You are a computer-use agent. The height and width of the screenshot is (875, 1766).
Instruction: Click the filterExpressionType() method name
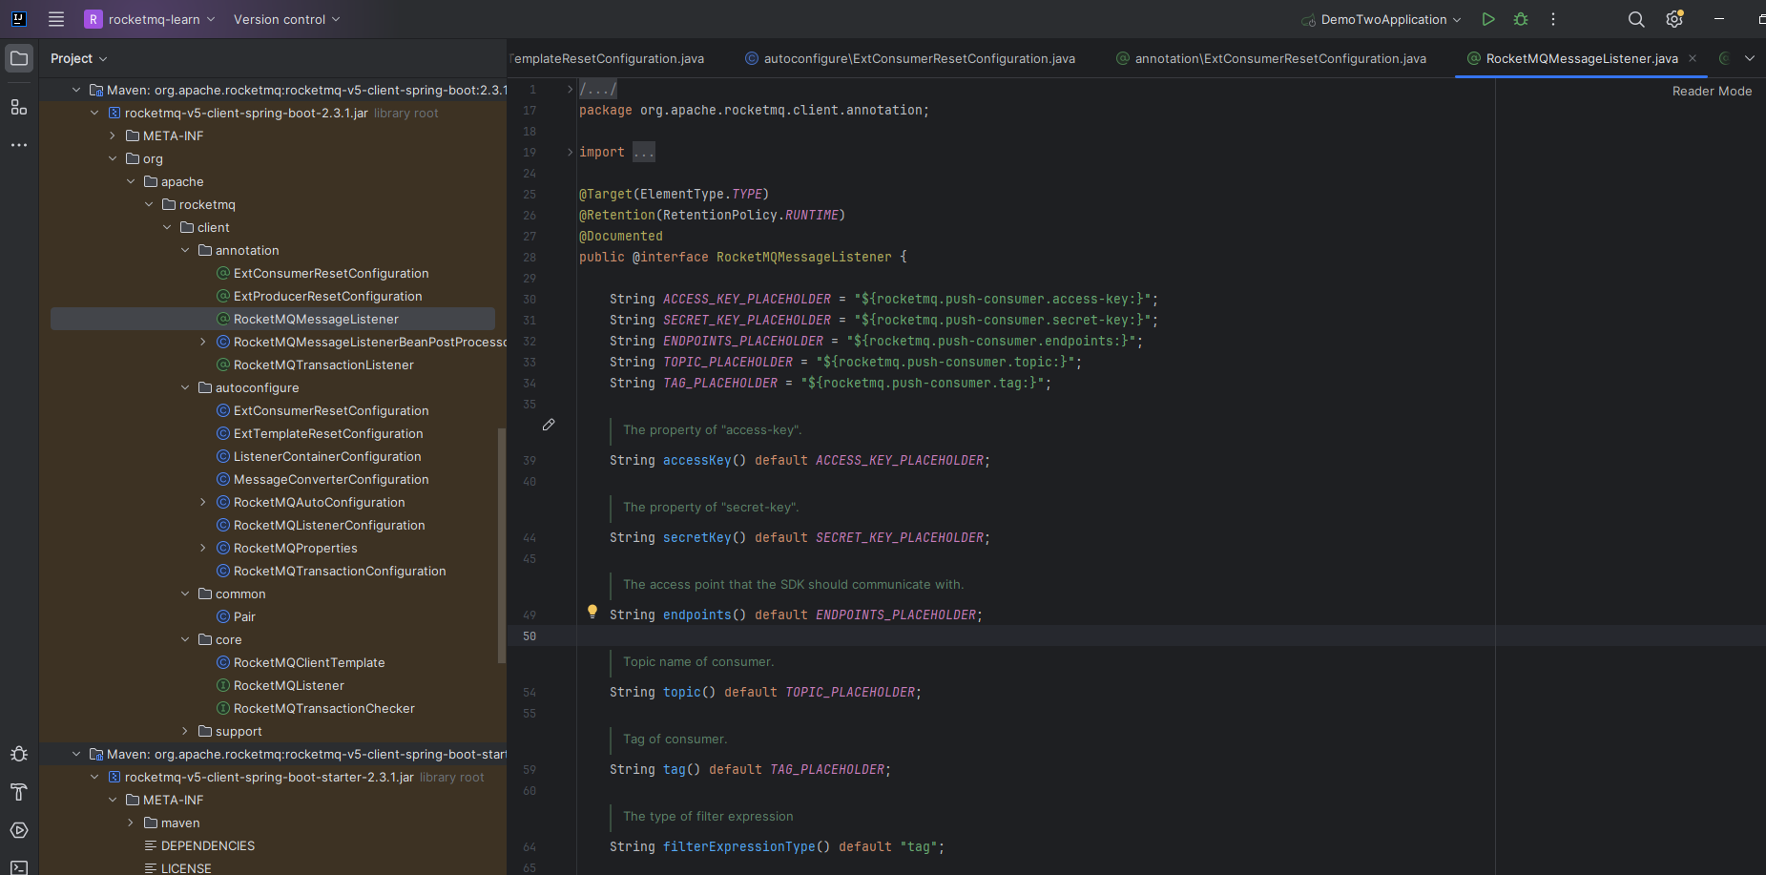pyautogui.click(x=738, y=846)
